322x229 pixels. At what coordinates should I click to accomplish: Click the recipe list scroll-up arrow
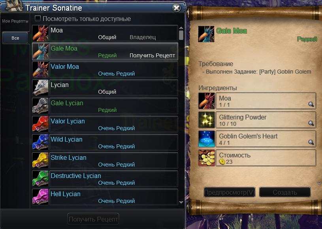tap(181, 28)
